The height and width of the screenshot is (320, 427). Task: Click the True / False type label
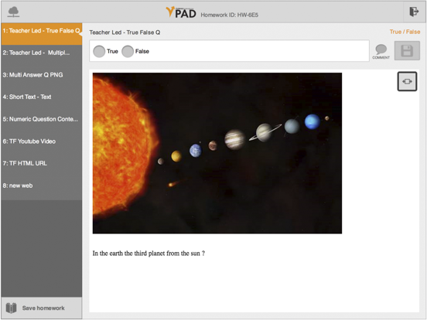tap(405, 32)
